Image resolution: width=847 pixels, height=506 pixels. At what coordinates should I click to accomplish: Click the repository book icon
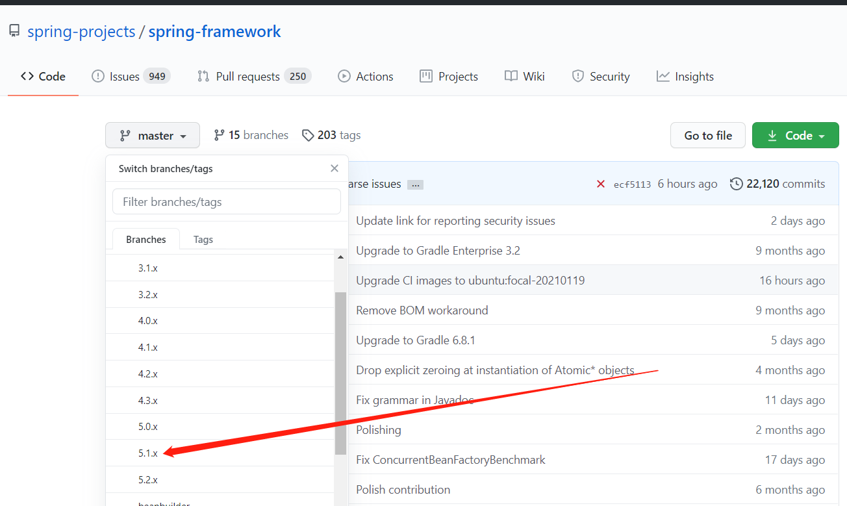(14, 31)
